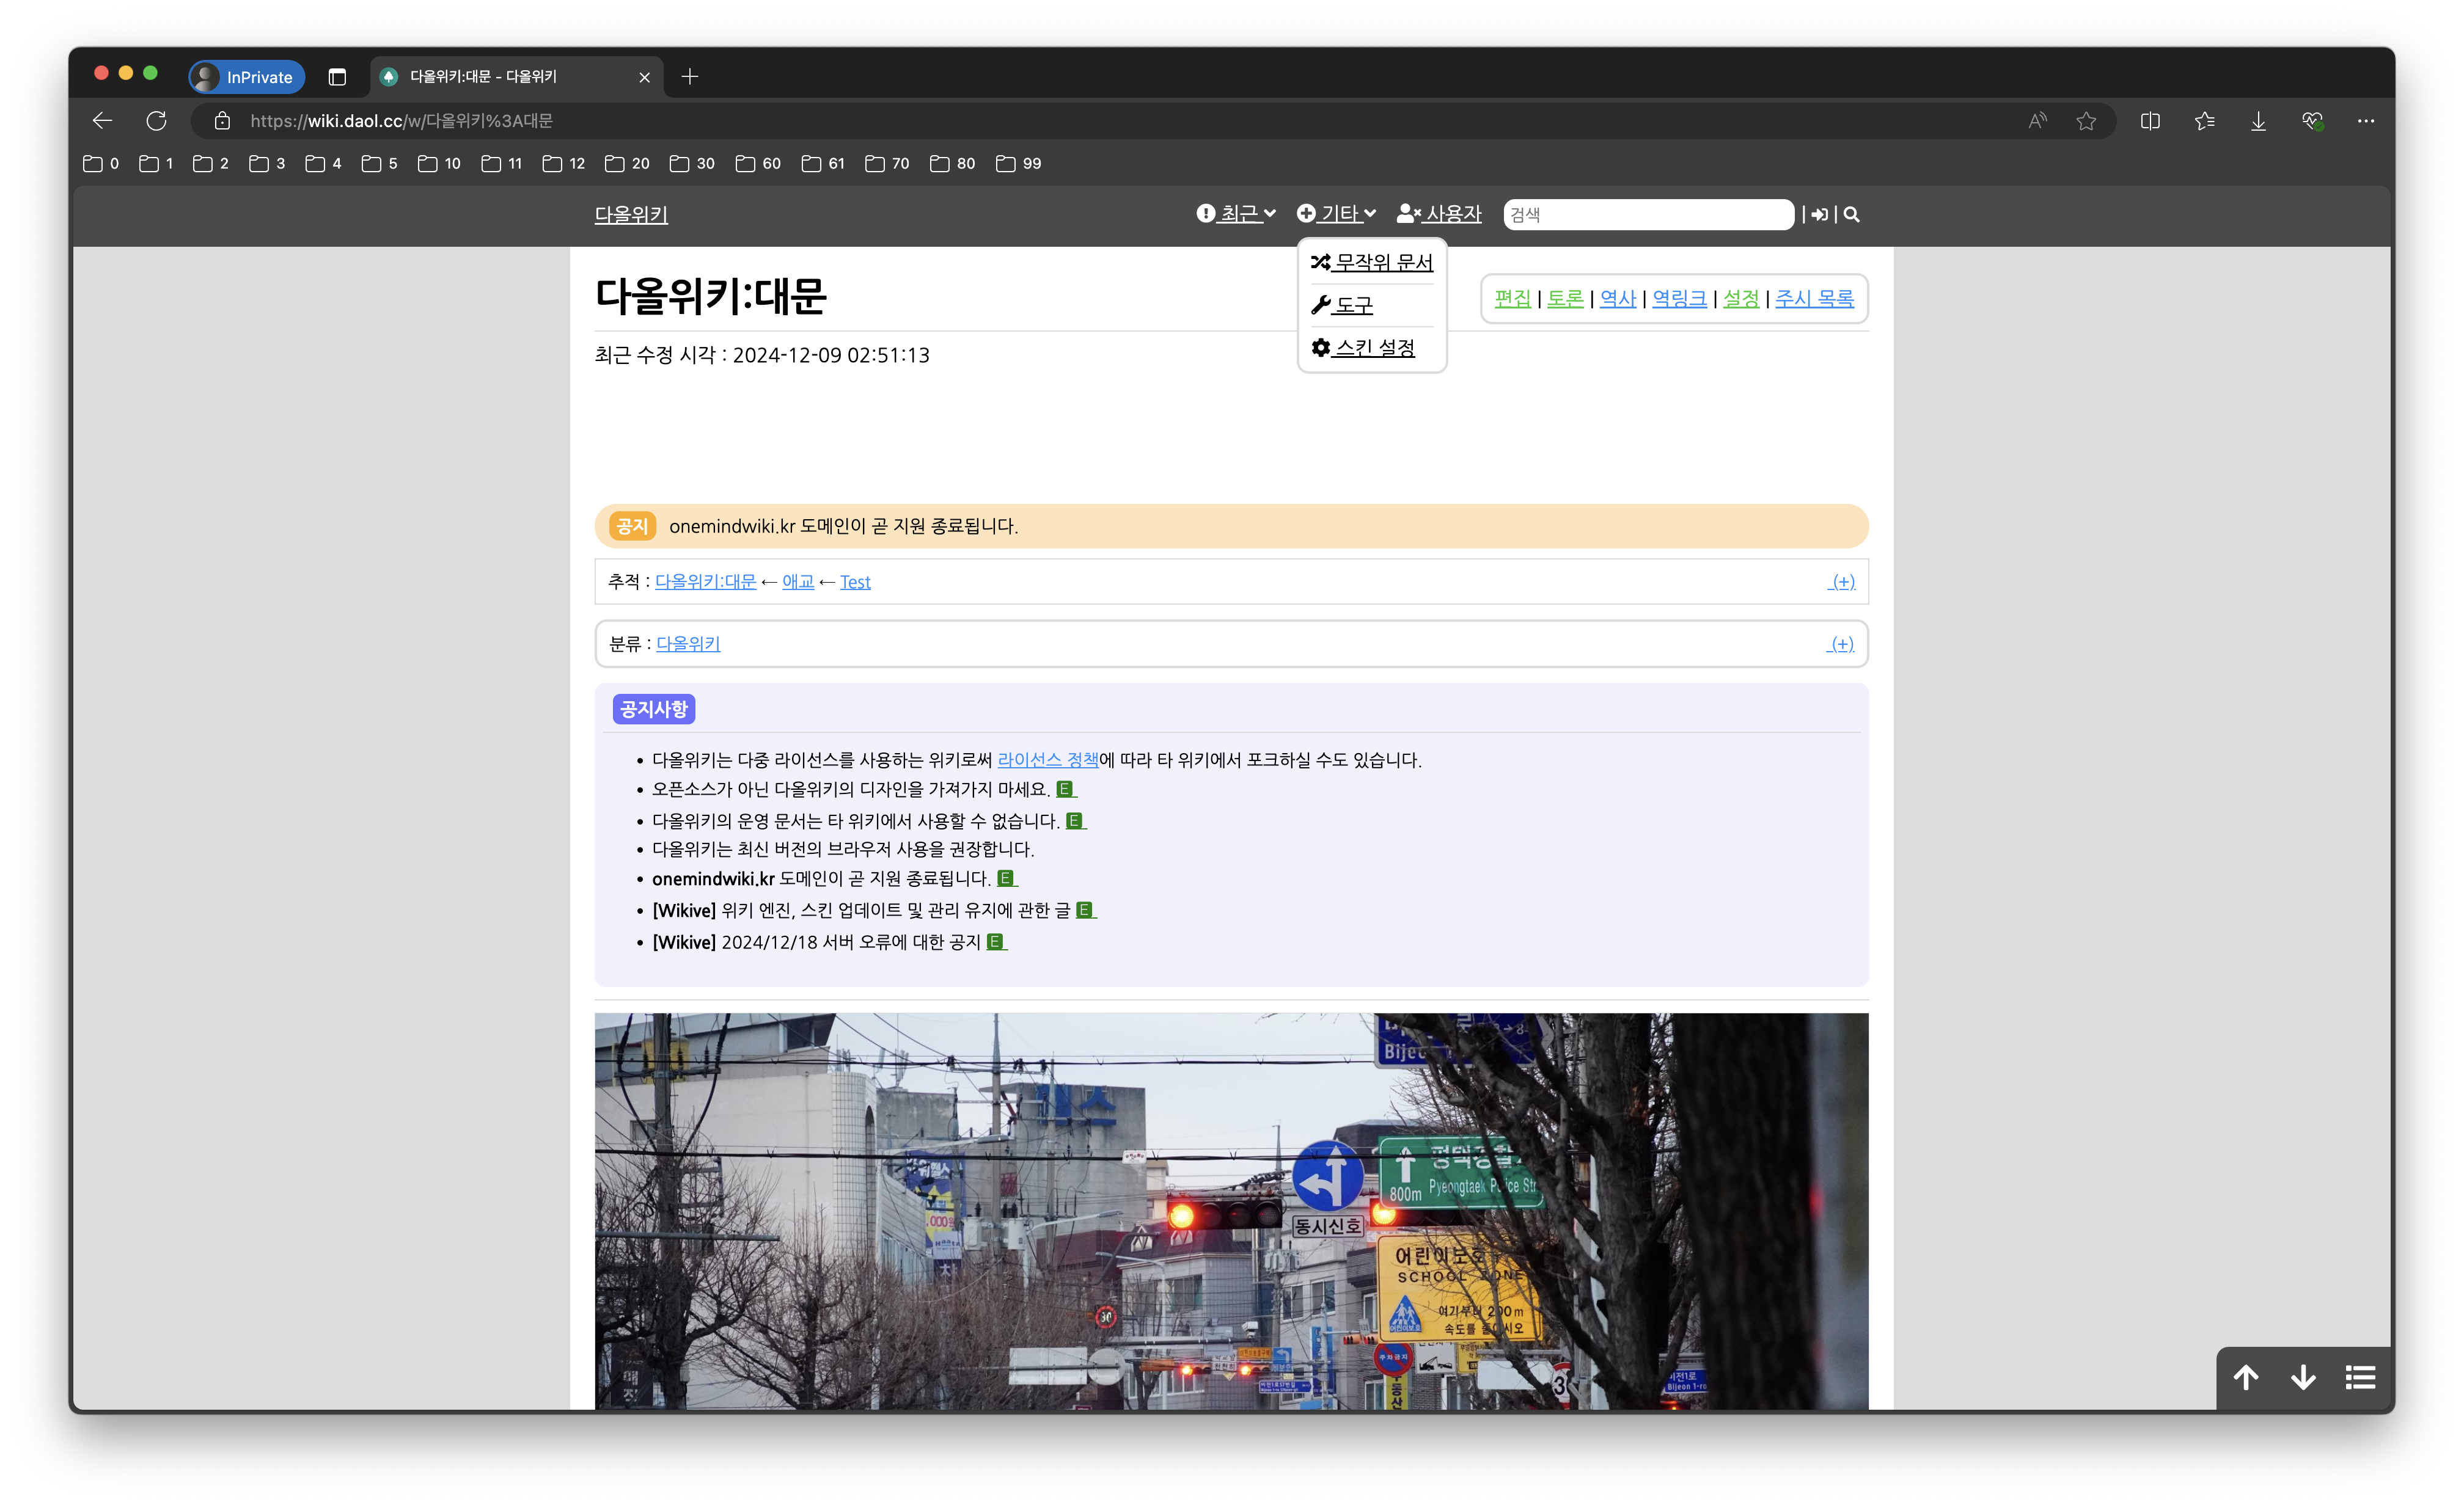
Task: Open 주시 목록 link
Action: [1814, 298]
